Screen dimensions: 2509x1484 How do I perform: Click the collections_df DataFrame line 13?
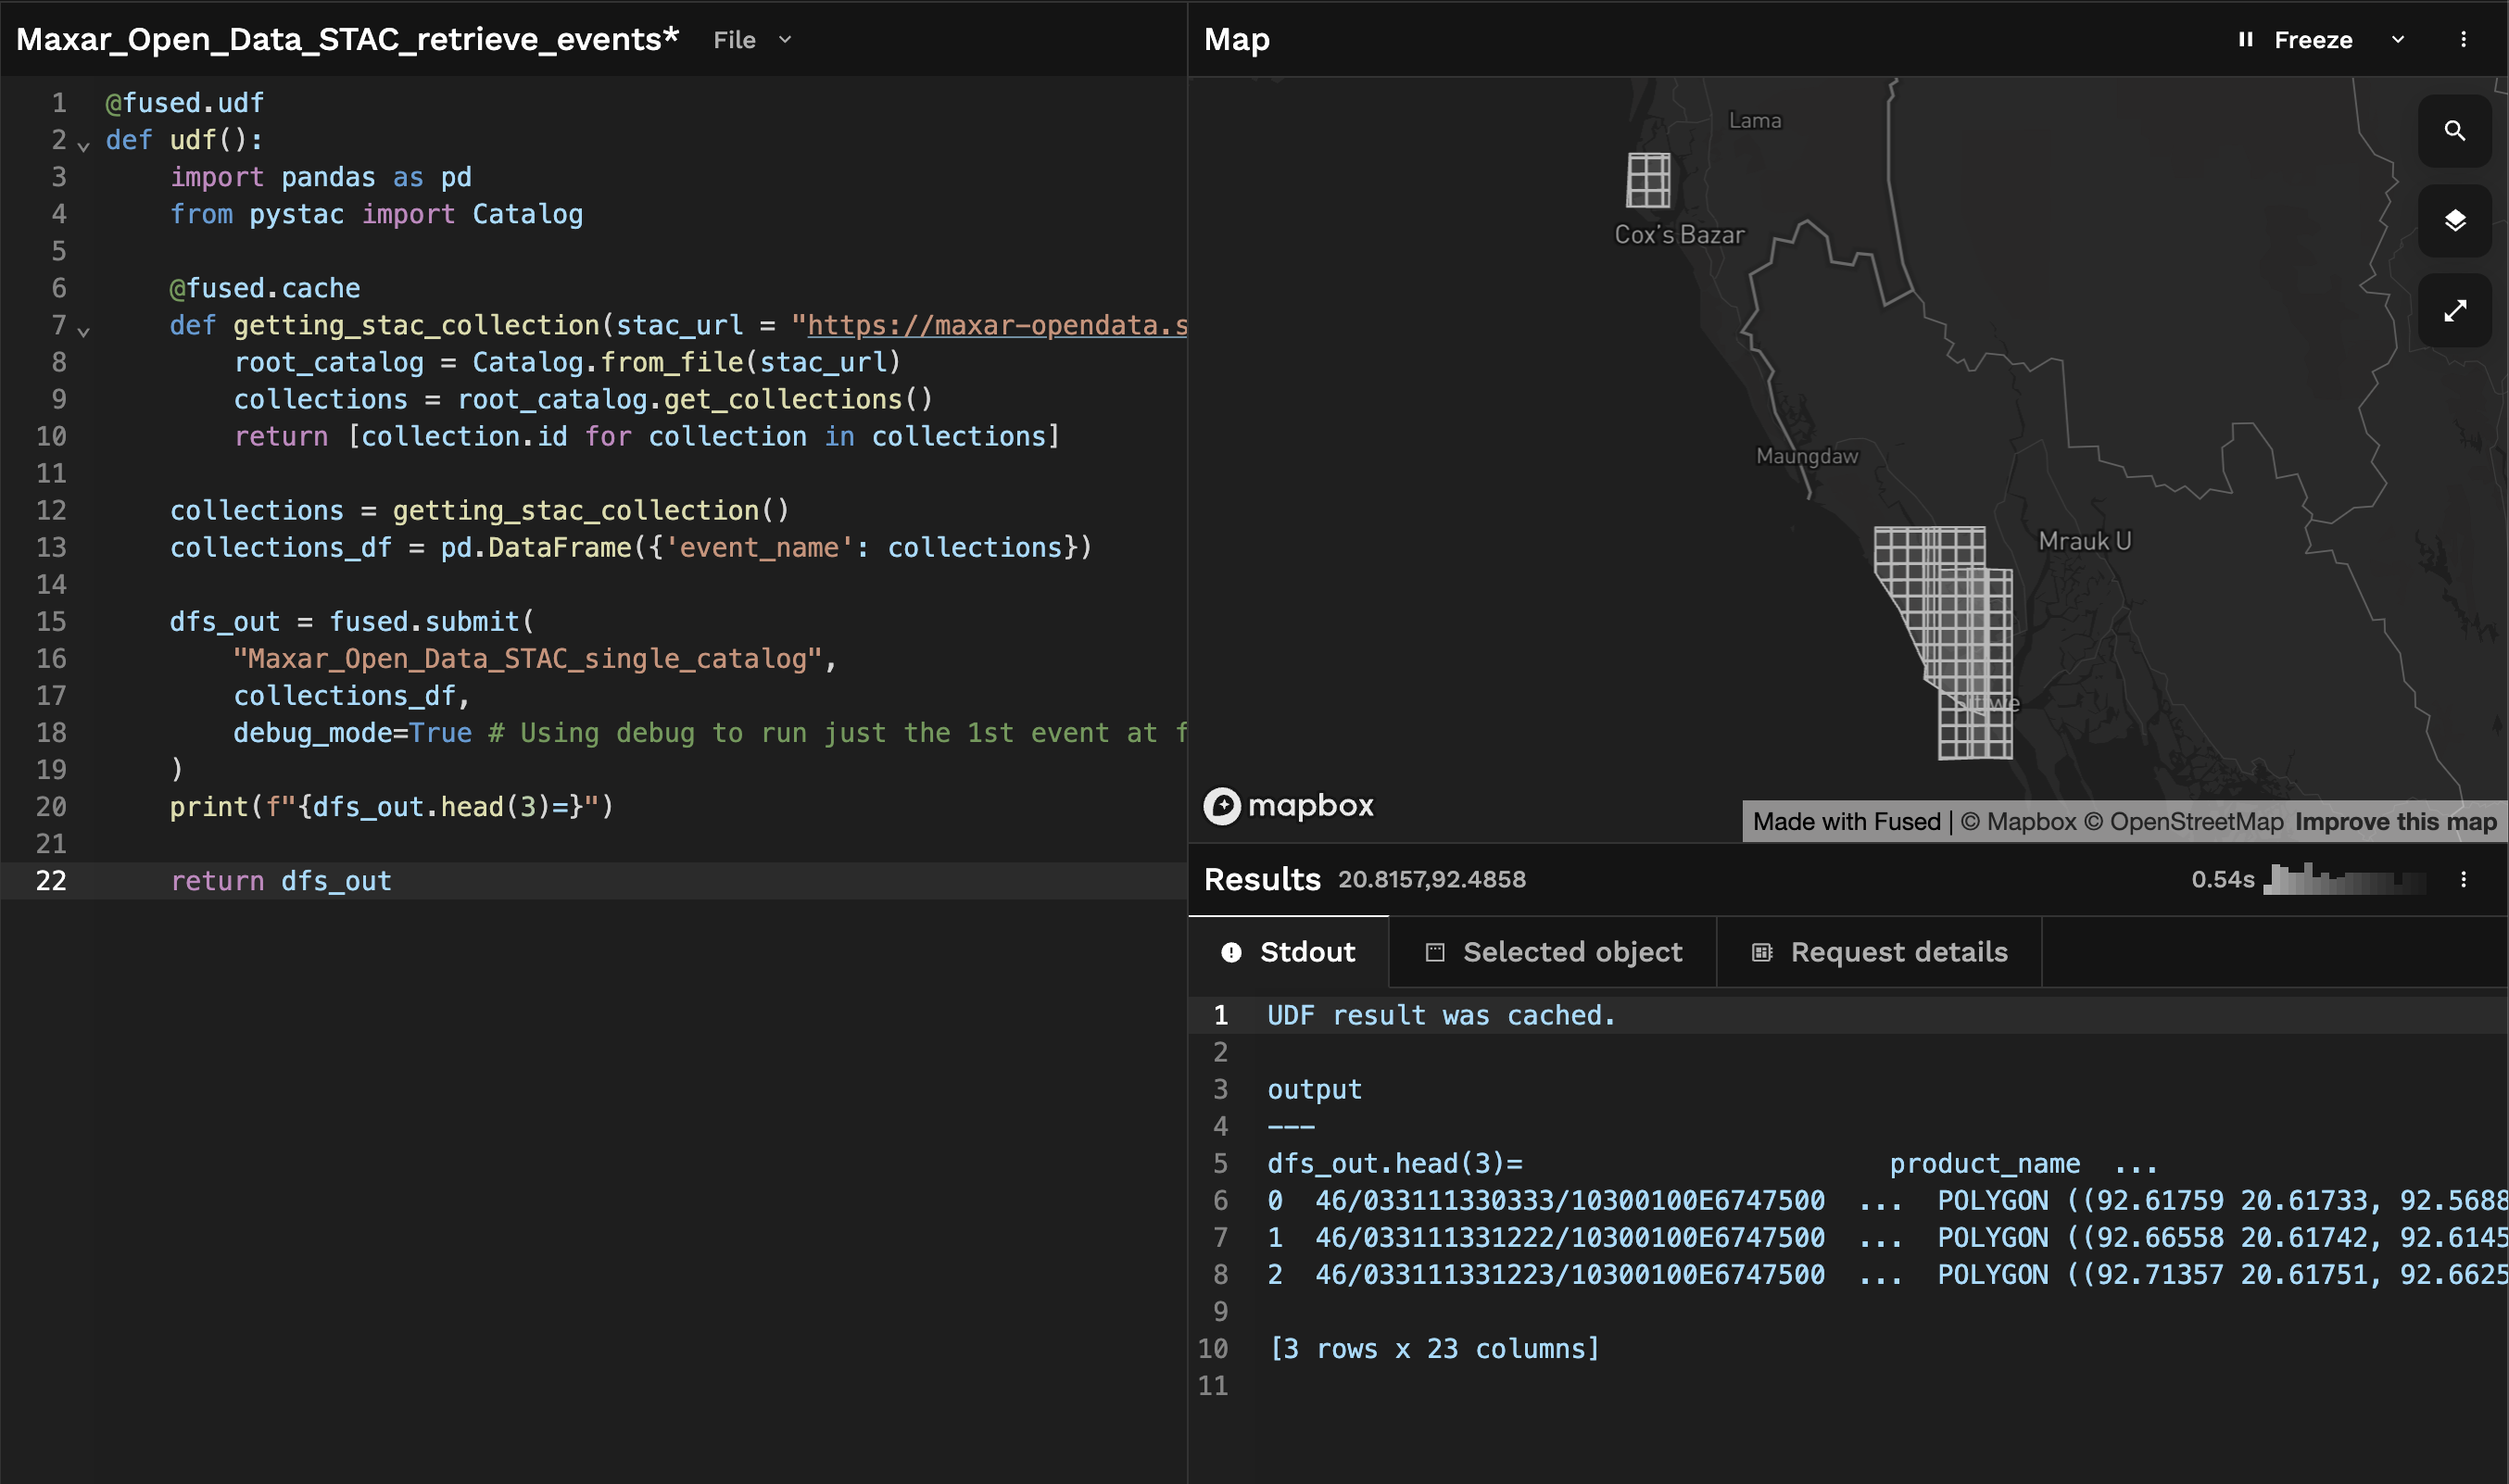coord(631,547)
